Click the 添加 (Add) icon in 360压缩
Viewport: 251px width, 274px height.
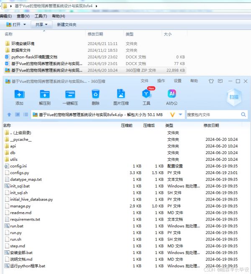click(x=19, y=94)
